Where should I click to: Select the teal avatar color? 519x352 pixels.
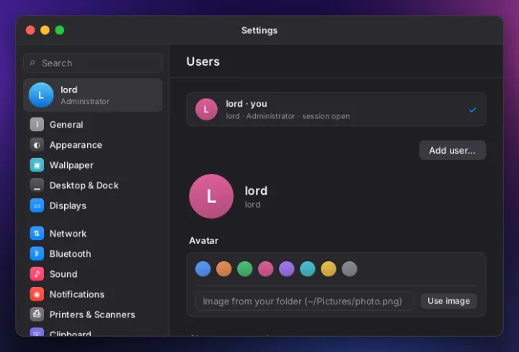tap(308, 268)
